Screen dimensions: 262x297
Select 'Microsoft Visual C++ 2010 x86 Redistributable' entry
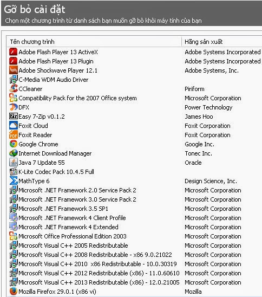click(97, 264)
